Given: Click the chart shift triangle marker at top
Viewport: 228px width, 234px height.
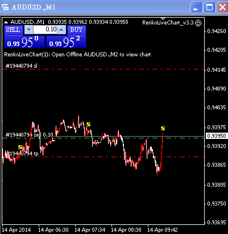Looking at the screenshot, I should tap(163, 19).
